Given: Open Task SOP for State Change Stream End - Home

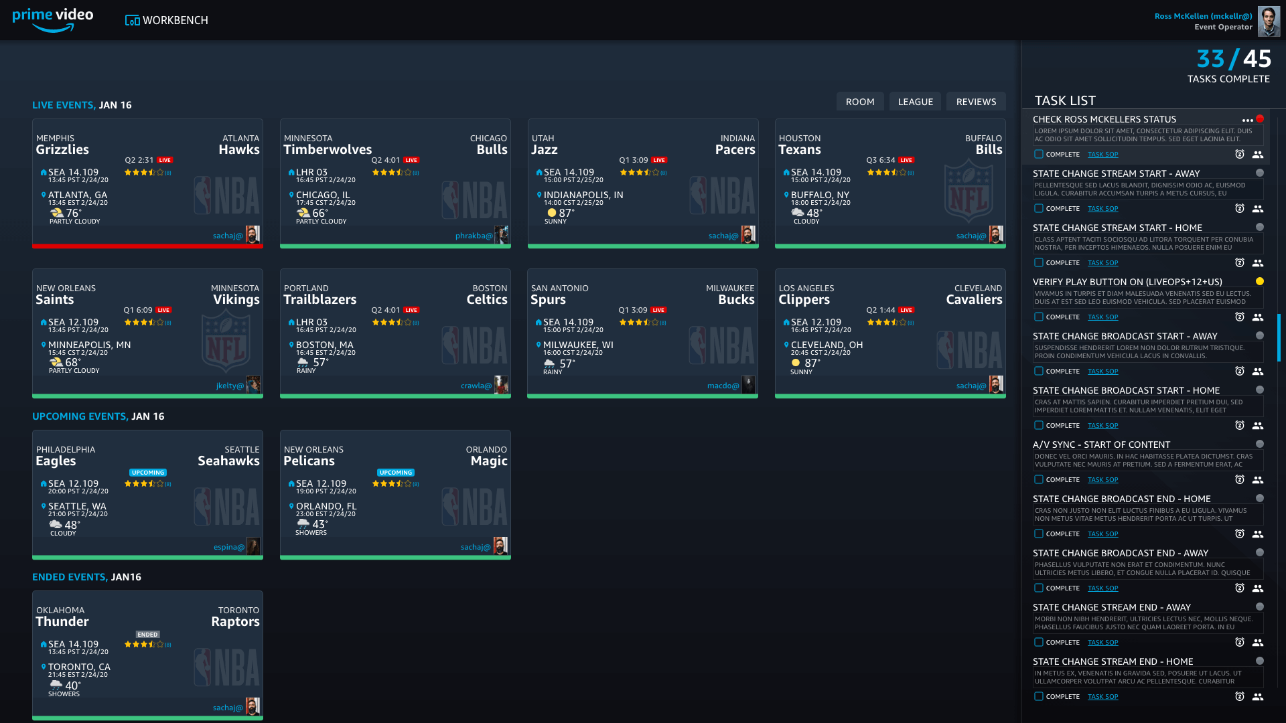Looking at the screenshot, I should click(1102, 697).
